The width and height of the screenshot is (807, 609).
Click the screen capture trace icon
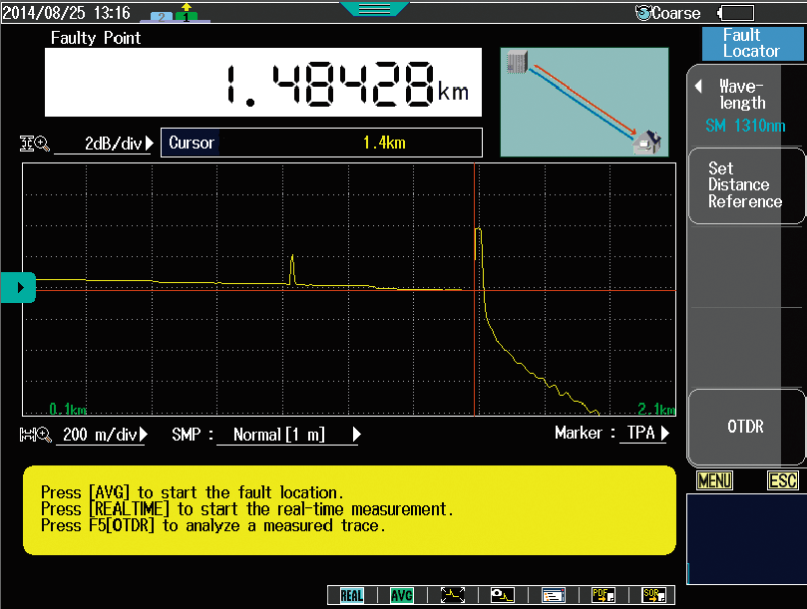[x=503, y=595]
